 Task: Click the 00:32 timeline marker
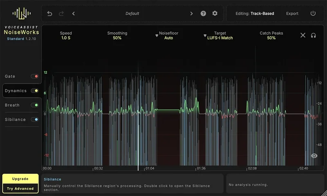tap(99, 168)
